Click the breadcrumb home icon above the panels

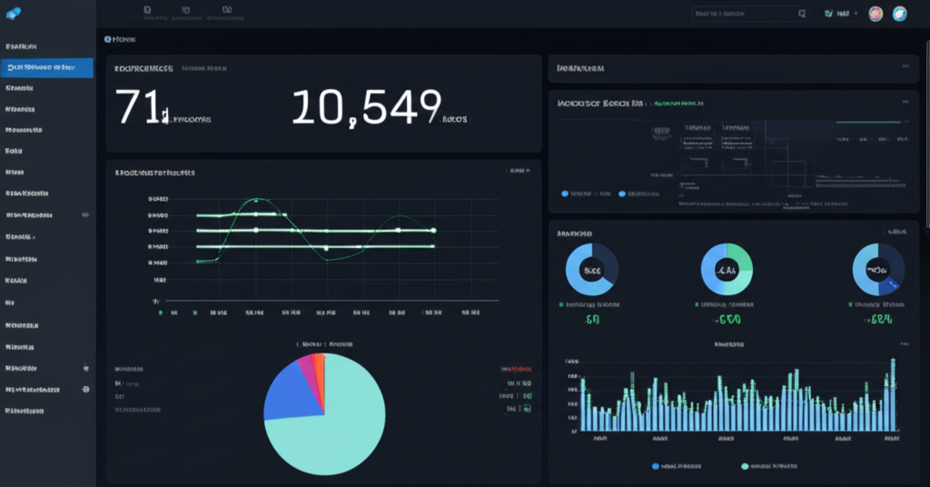pos(108,39)
